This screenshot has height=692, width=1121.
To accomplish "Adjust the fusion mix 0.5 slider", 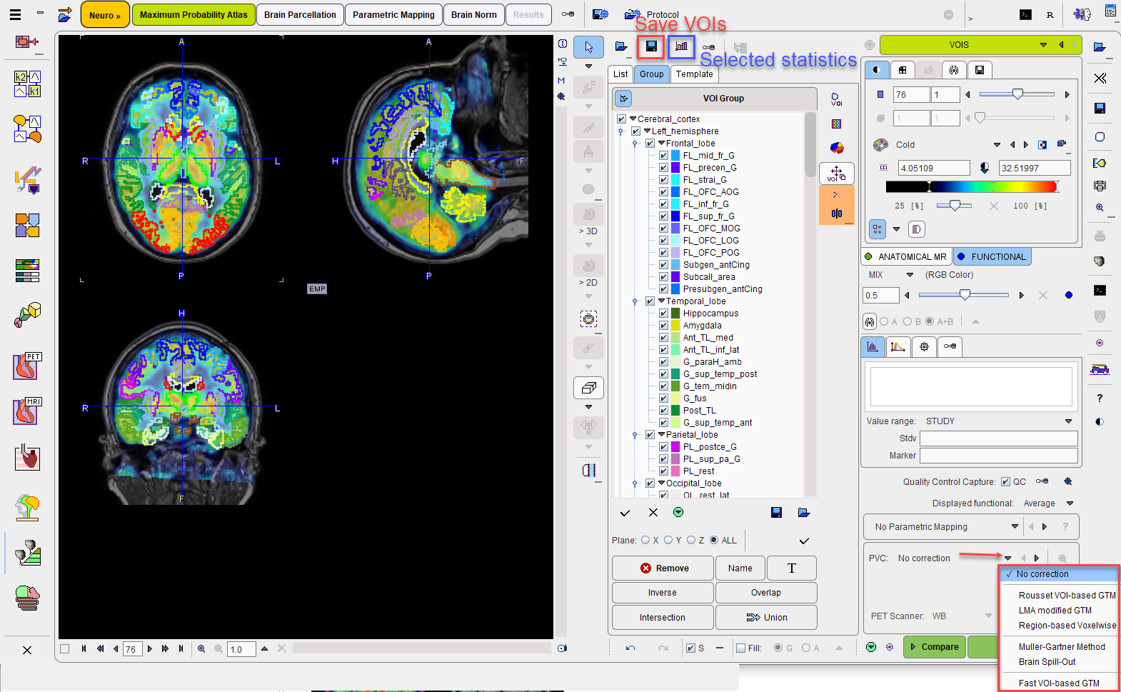I will [965, 295].
